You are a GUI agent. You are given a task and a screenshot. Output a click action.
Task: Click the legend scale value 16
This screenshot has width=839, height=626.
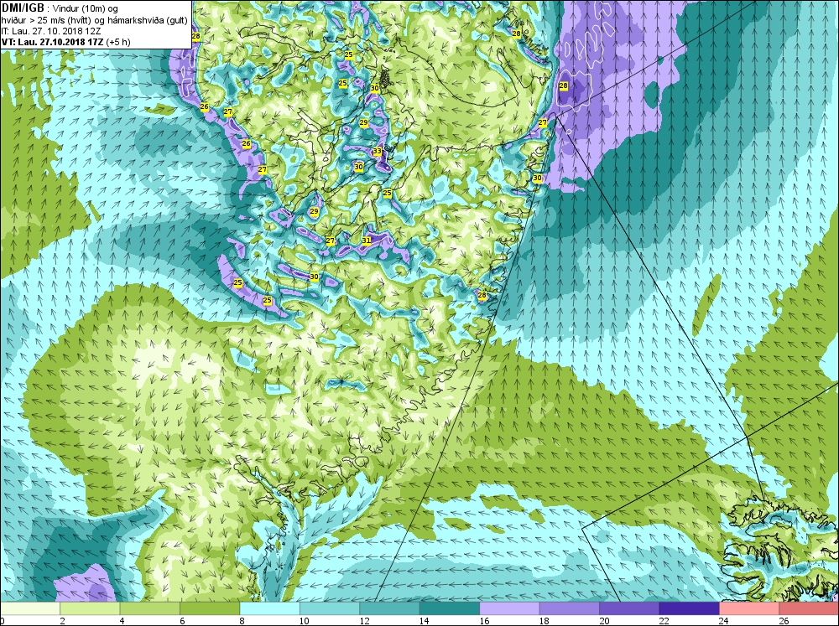coord(484,621)
